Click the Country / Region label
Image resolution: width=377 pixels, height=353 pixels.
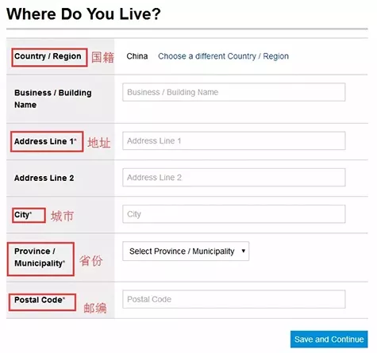point(48,56)
